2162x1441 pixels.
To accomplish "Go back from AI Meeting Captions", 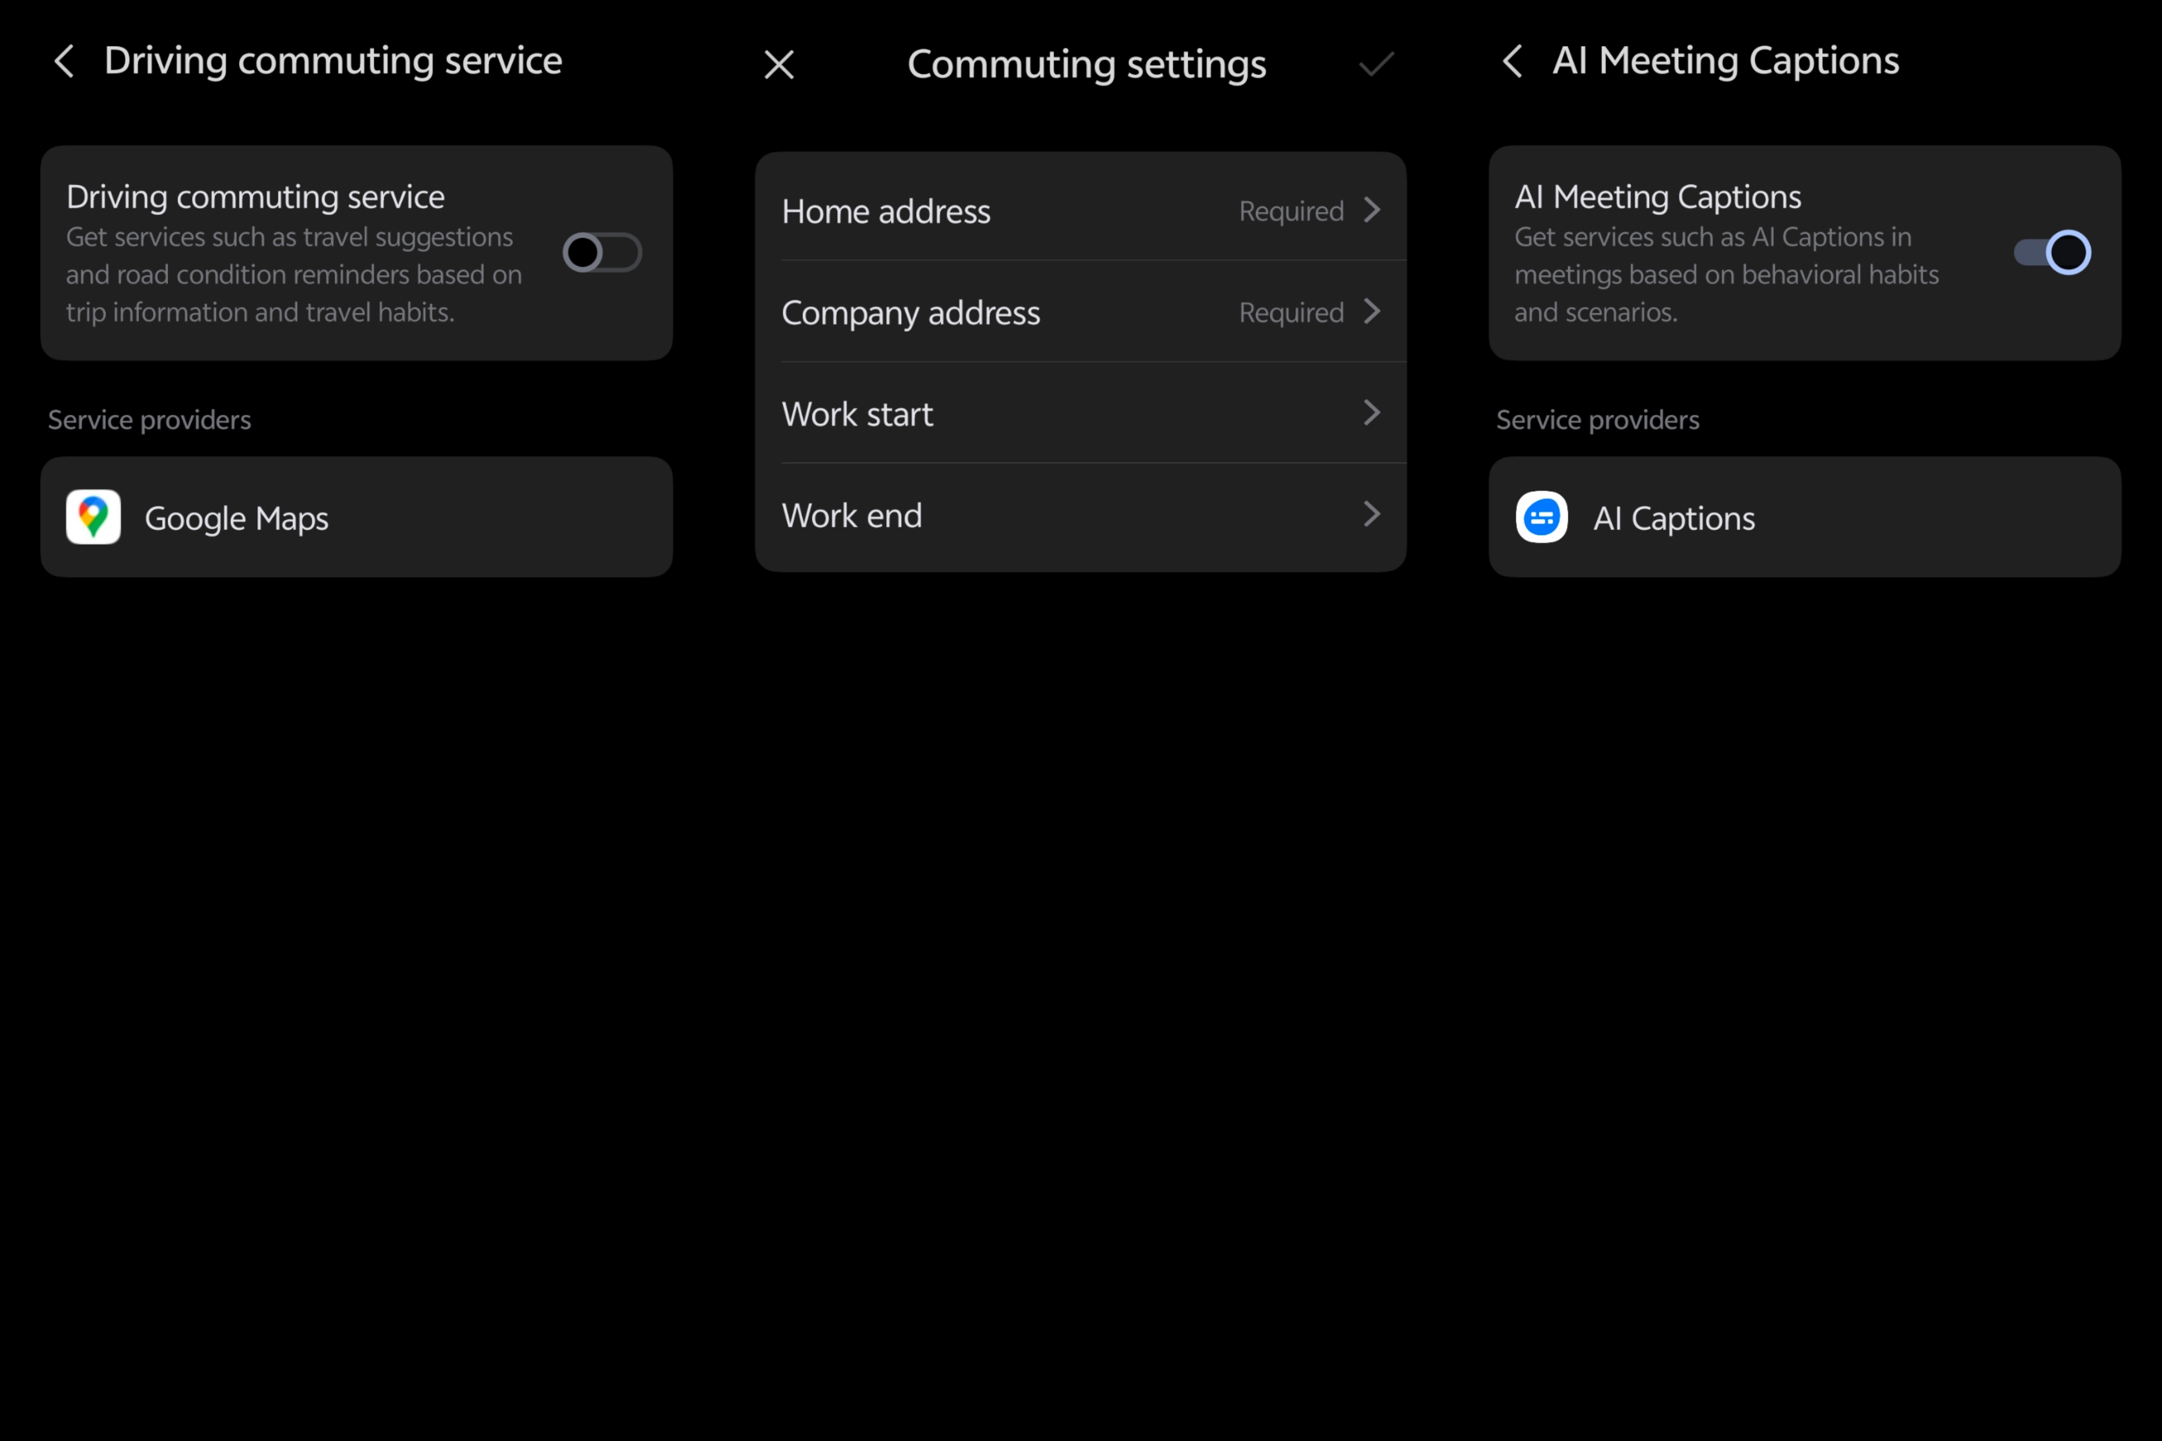I will [x=1511, y=62].
